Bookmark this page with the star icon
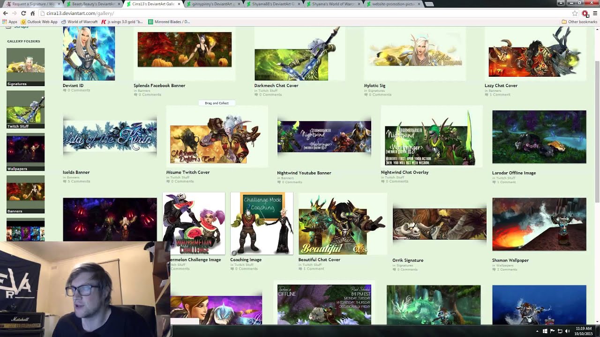600x337 pixels. tap(575, 13)
